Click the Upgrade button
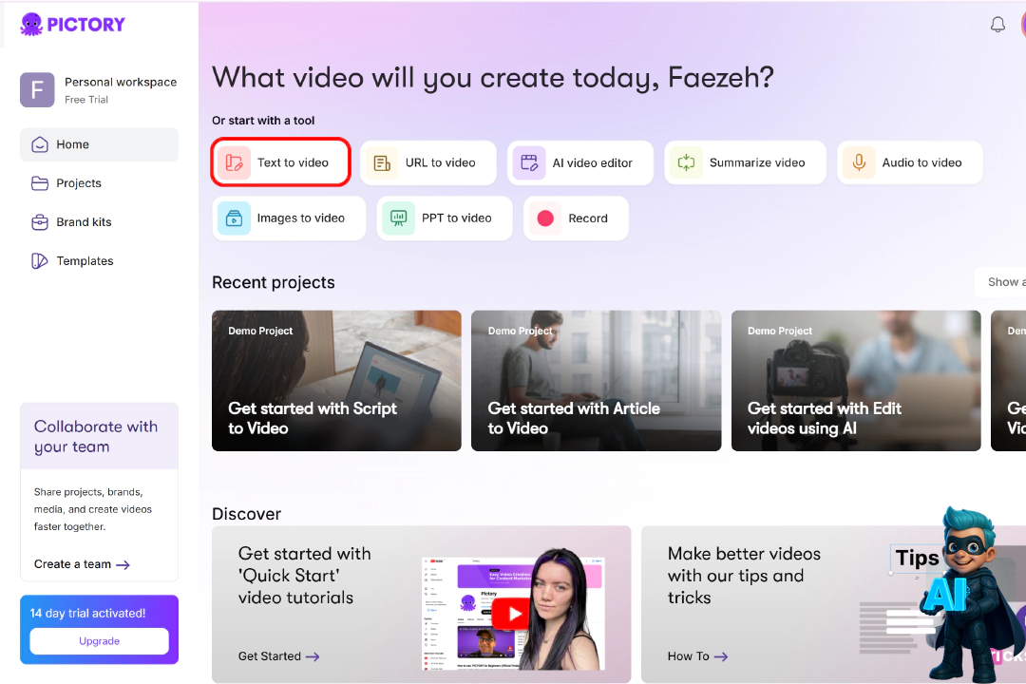The height and width of the screenshot is (684, 1026). point(99,641)
